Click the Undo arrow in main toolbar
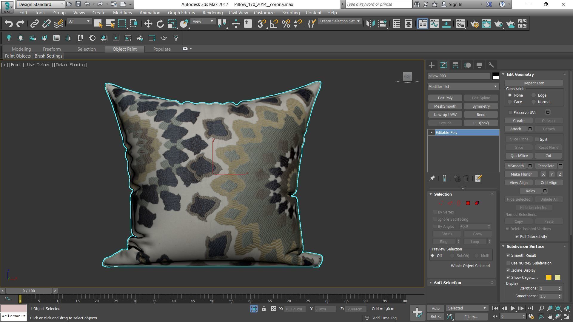573x322 pixels. coord(9,24)
